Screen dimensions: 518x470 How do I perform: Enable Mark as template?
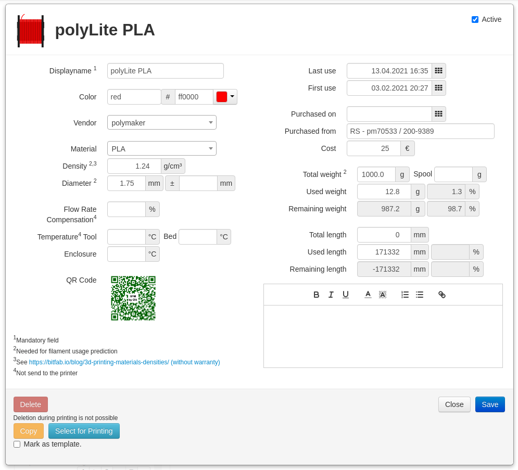click(17, 444)
